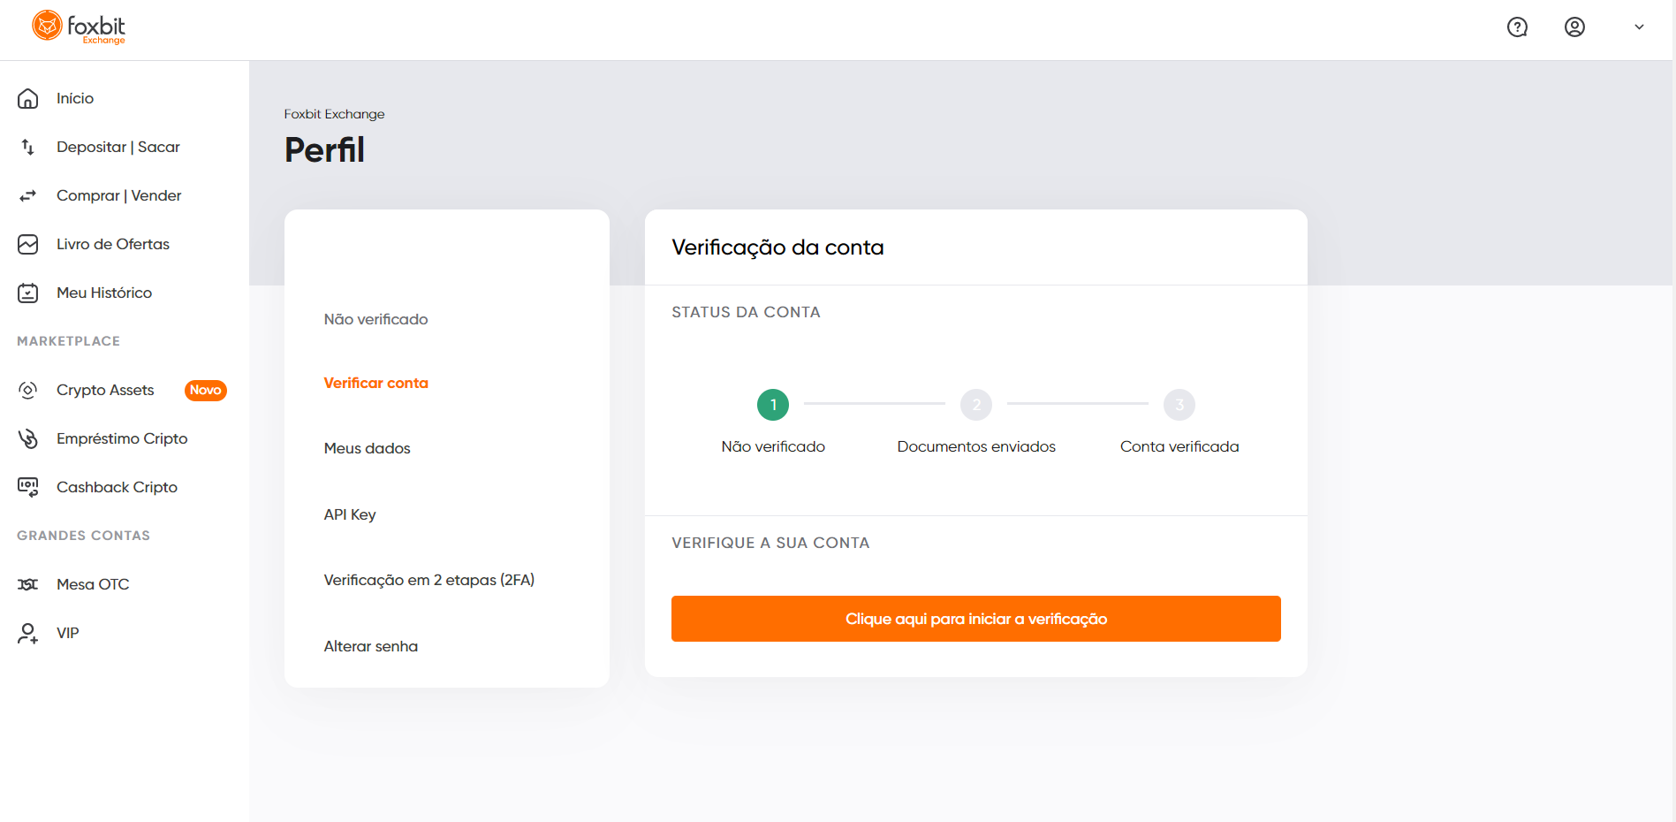Select Meus dados in profile menu
The width and height of the screenshot is (1676, 822).
pos(367,448)
